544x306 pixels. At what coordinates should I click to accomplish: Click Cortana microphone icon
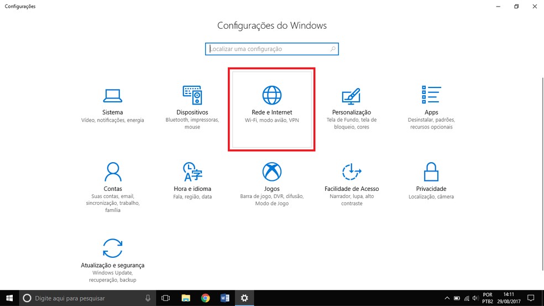[x=148, y=298]
